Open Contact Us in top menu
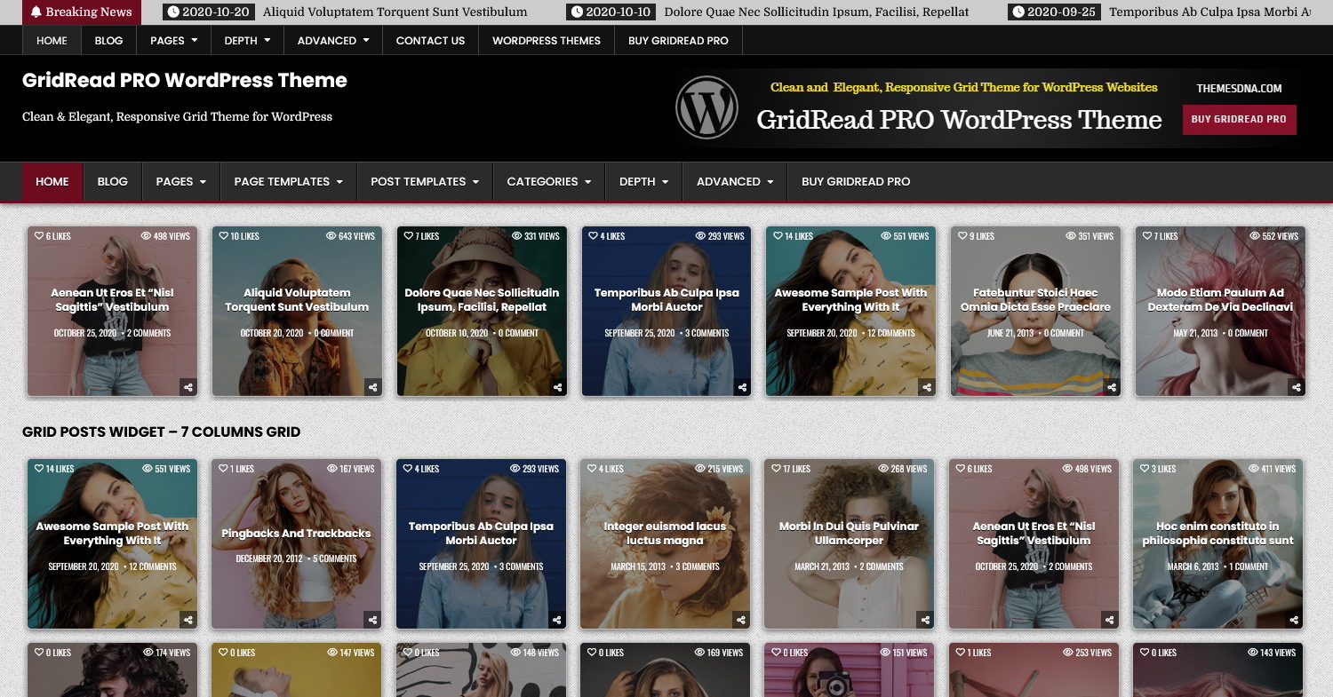This screenshot has height=697, width=1333. point(430,40)
